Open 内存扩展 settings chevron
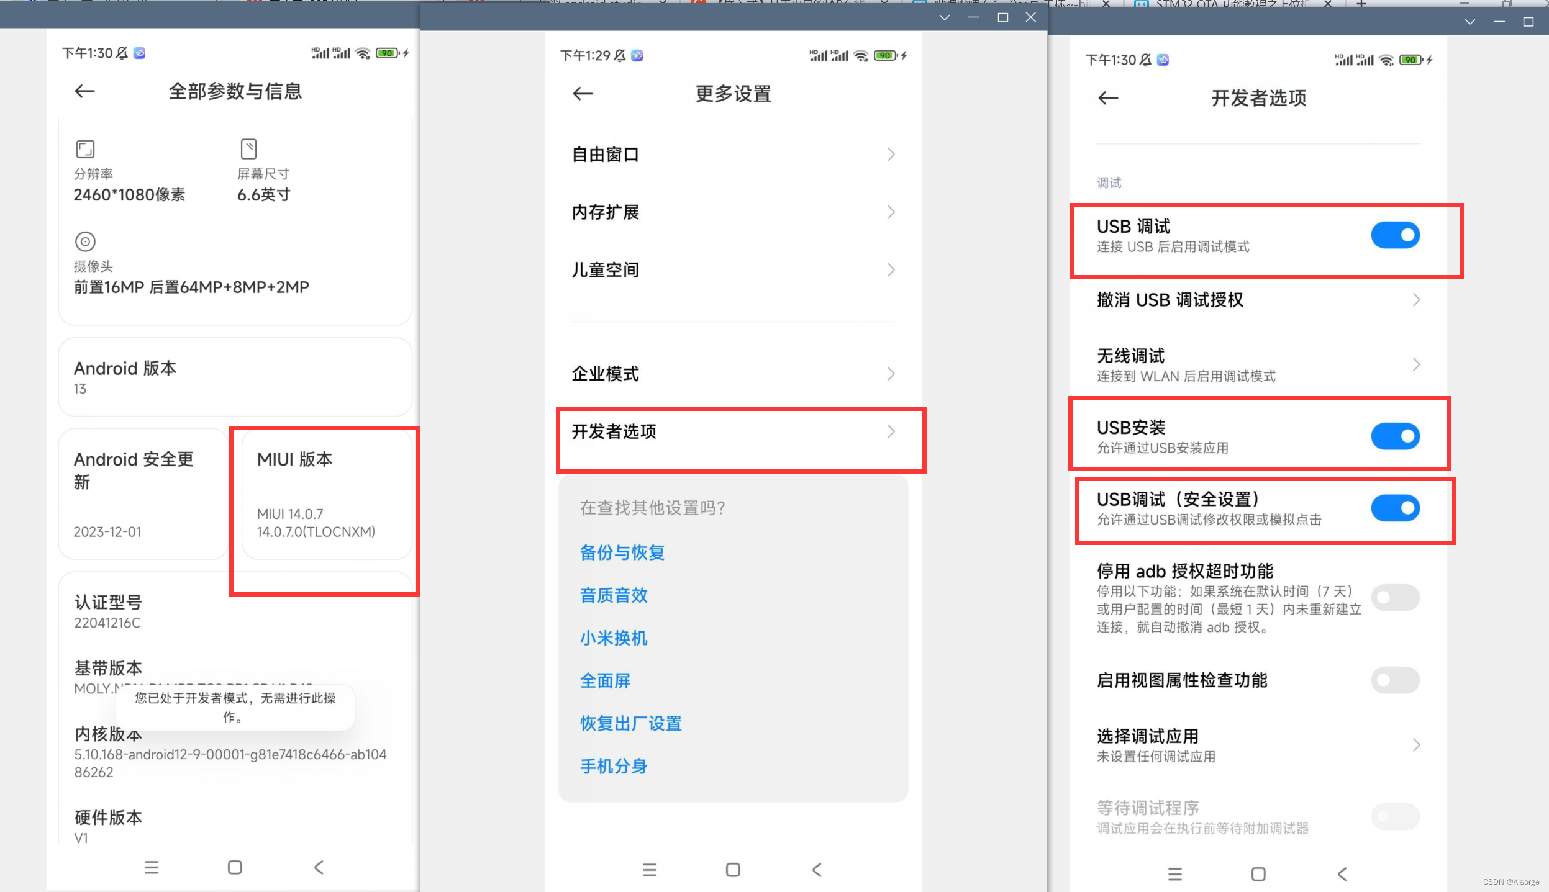The width and height of the screenshot is (1549, 892). (891, 212)
